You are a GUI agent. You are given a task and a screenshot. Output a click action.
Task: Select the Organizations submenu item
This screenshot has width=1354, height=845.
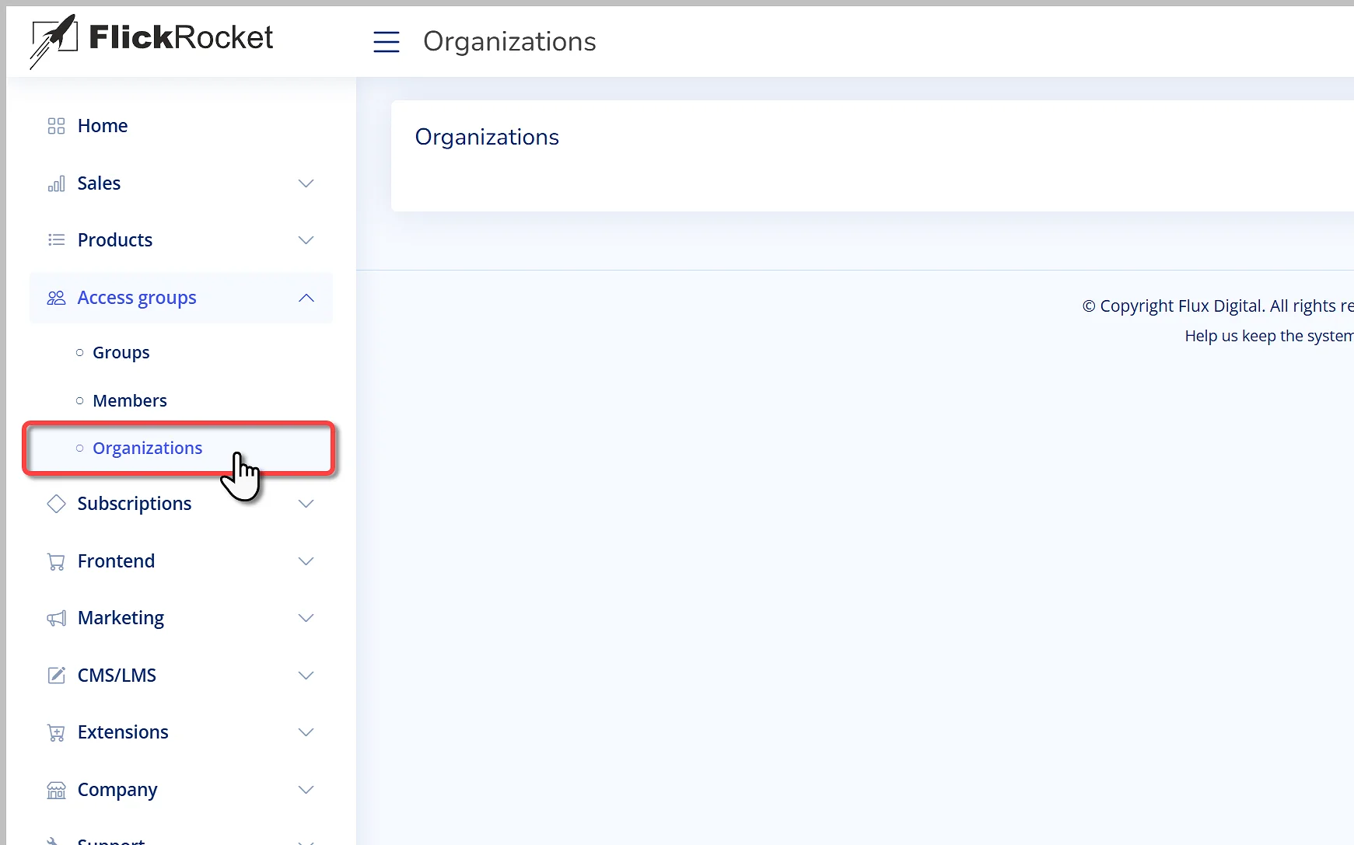pos(147,449)
